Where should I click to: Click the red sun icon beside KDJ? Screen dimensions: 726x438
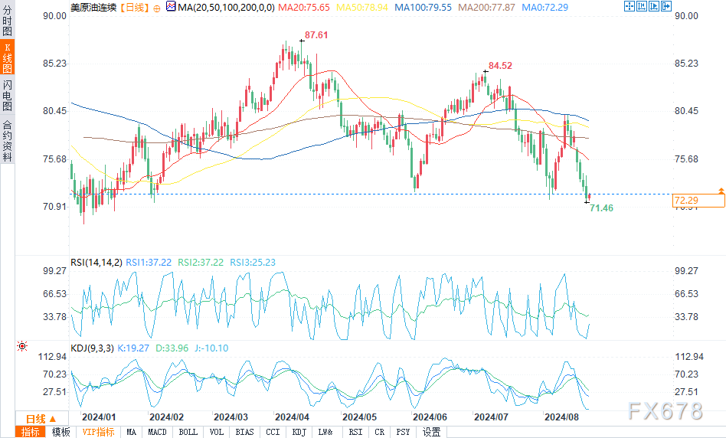coord(21,346)
